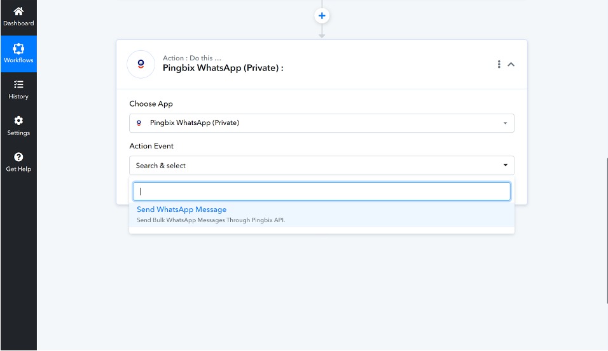Click the Pingbix WhatsApp (Private) heading
The image size is (608, 351).
tap(223, 68)
